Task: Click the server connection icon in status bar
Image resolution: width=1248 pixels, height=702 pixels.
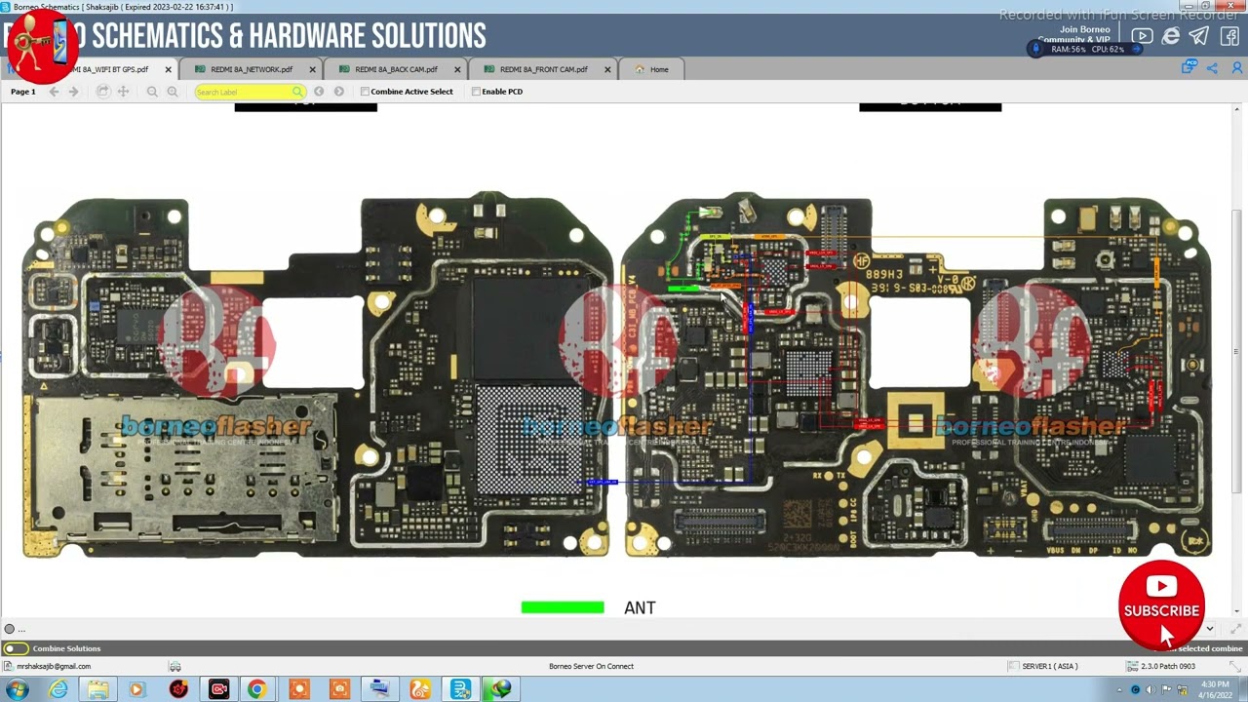Action: coord(175,666)
